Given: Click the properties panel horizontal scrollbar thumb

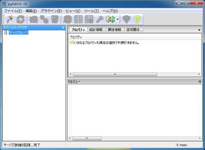Looking at the screenshot, I should tap(115, 74).
